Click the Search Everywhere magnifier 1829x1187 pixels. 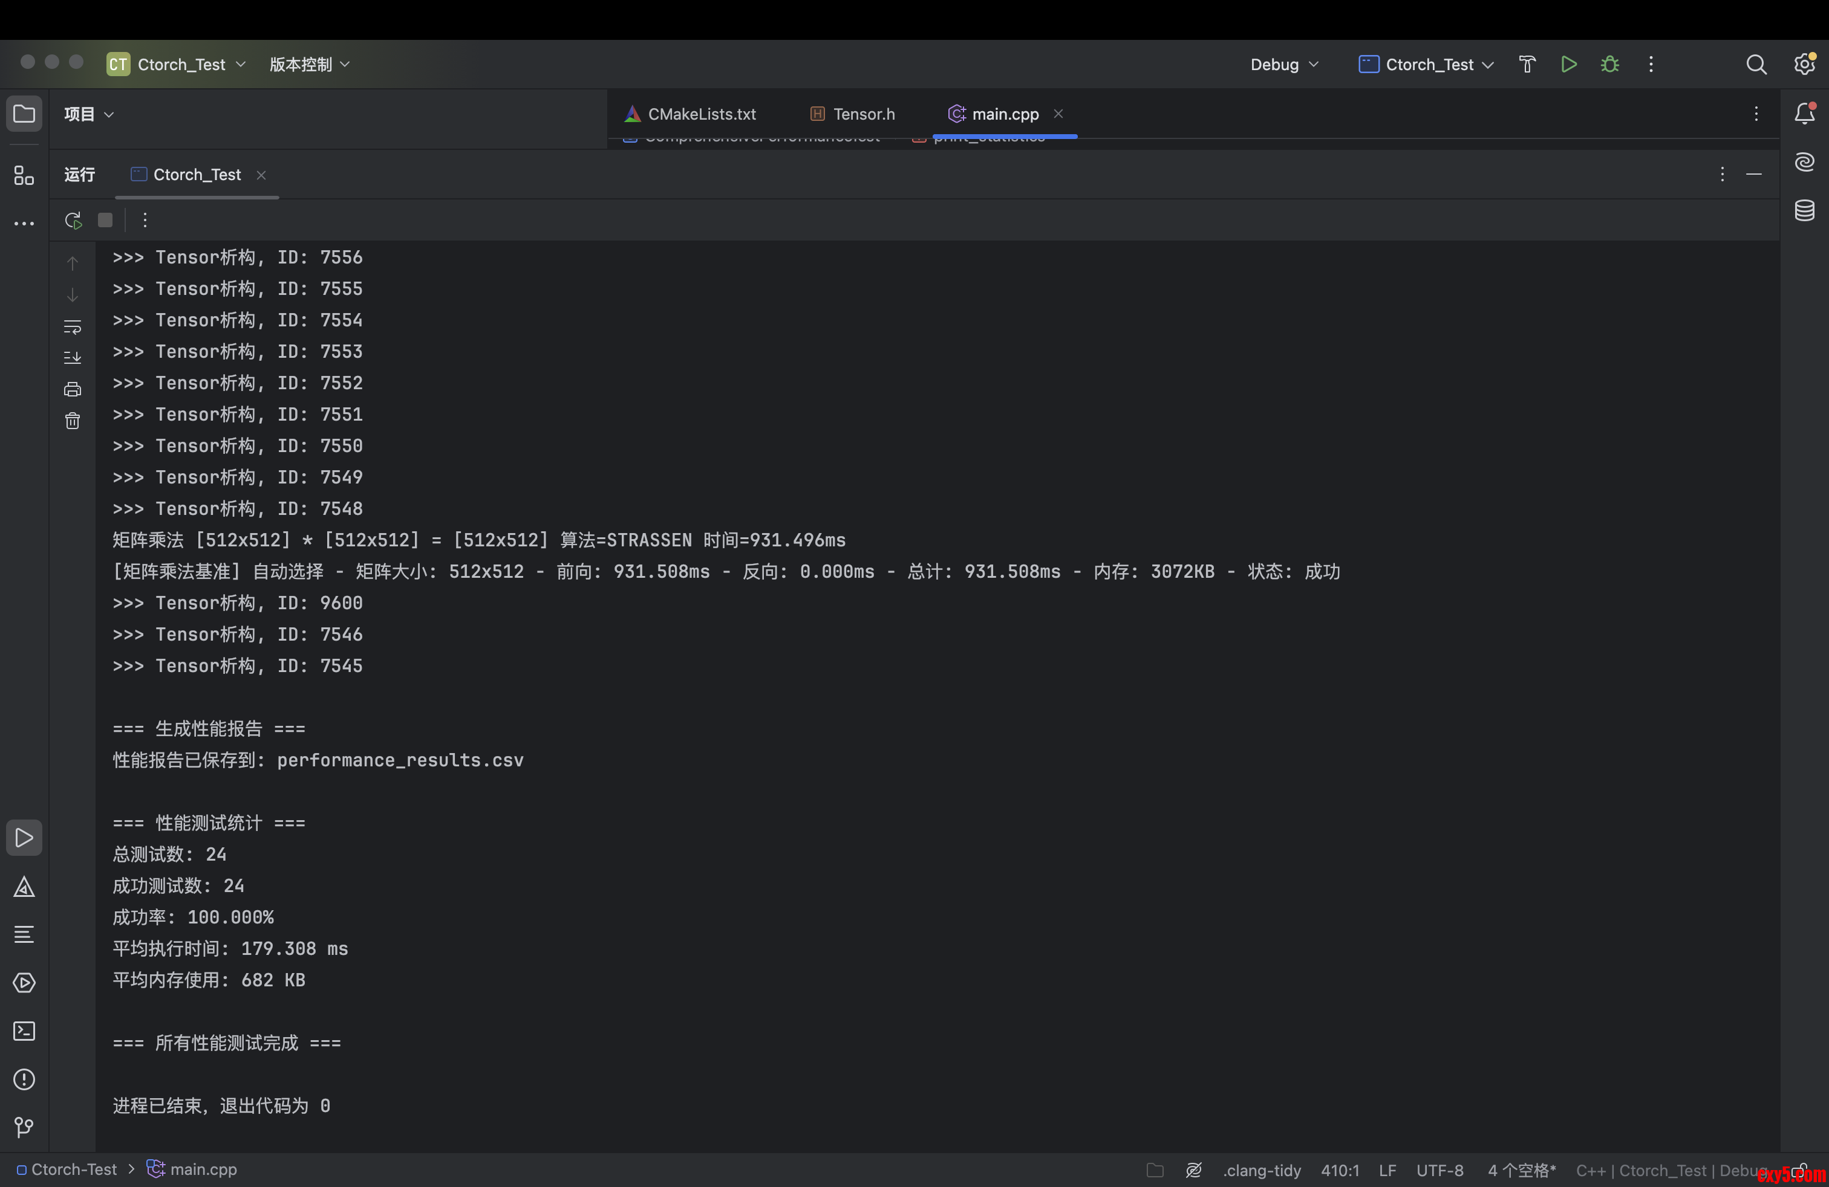(1756, 65)
